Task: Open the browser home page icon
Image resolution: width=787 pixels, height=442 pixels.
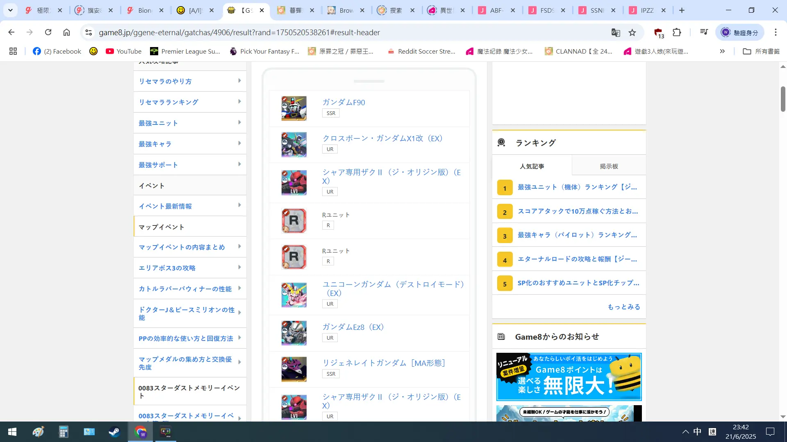Action: click(x=66, y=32)
